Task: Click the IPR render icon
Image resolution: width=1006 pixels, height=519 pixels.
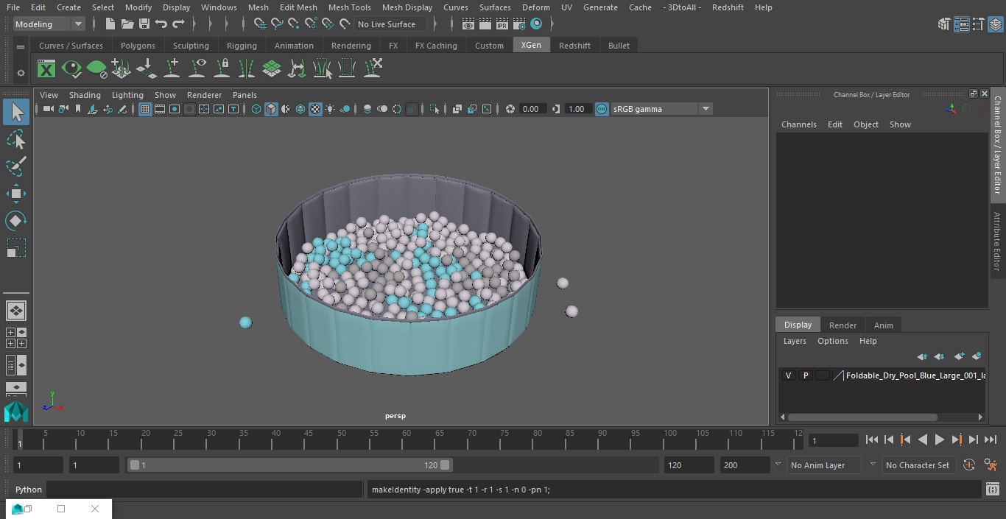Action: point(502,24)
